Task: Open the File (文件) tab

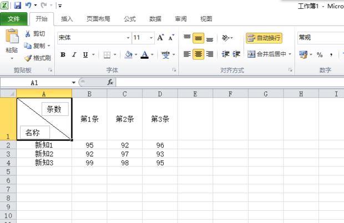Action: click(x=13, y=19)
